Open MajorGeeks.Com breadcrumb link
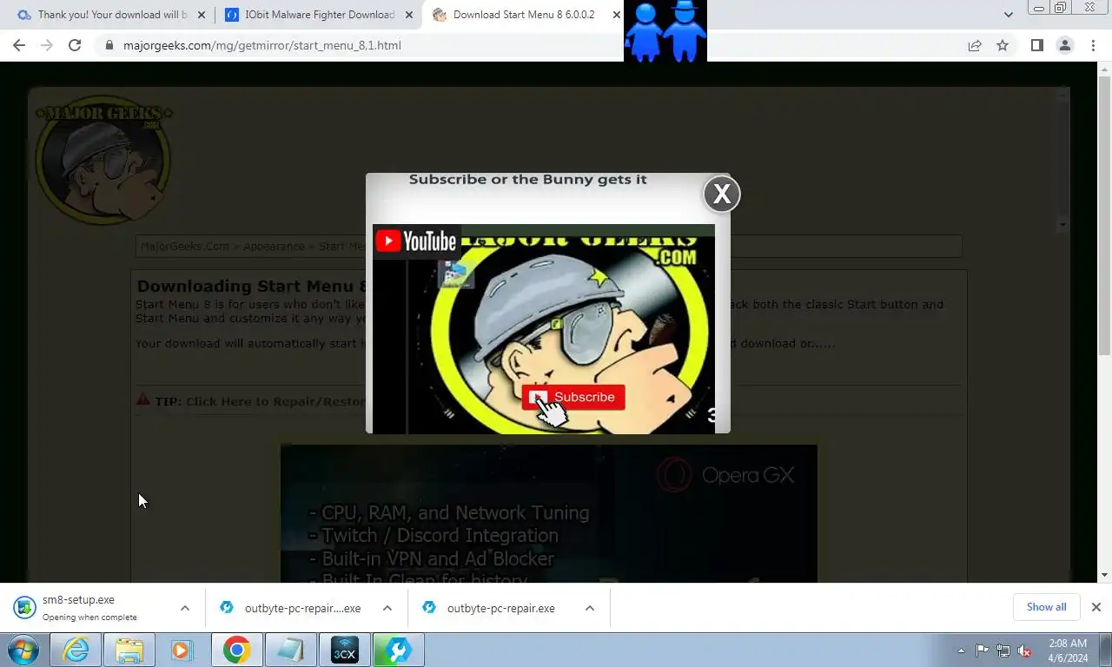Screen dimensions: 1112x667 click(x=184, y=246)
